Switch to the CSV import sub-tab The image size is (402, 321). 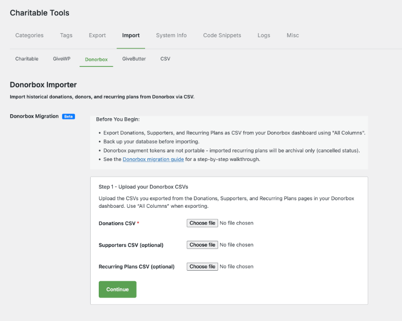click(x=165, y=59)
